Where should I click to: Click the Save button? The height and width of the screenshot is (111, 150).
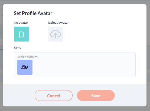click(96, 95)
